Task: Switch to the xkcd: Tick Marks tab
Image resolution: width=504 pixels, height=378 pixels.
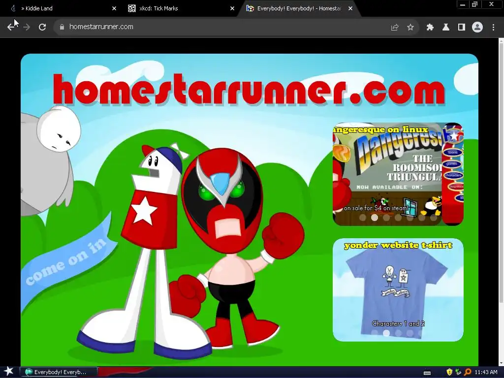Action: coord(180,8)
